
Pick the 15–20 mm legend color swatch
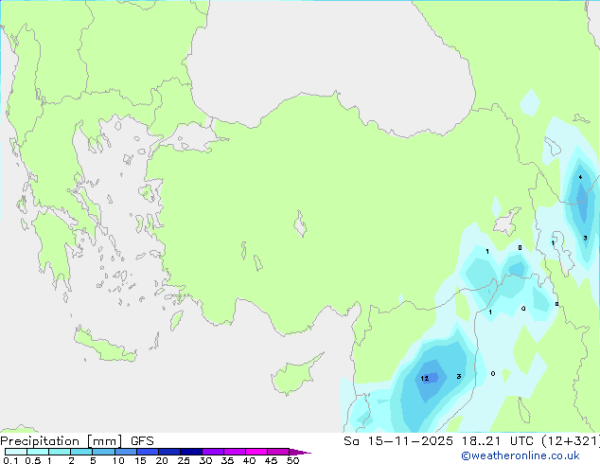click(147, 452)
